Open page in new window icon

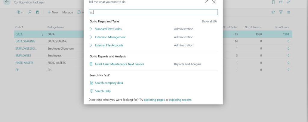pos(281,2)
